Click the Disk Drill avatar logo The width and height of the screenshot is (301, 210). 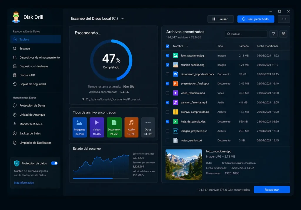pos(16,17)
